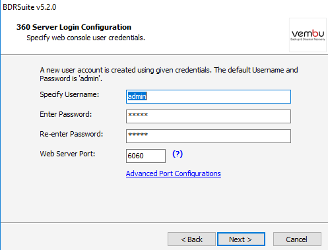Click inside the Enter Password field
The height and width of the screenshot is (250, 328).
[x=209, y=116]
